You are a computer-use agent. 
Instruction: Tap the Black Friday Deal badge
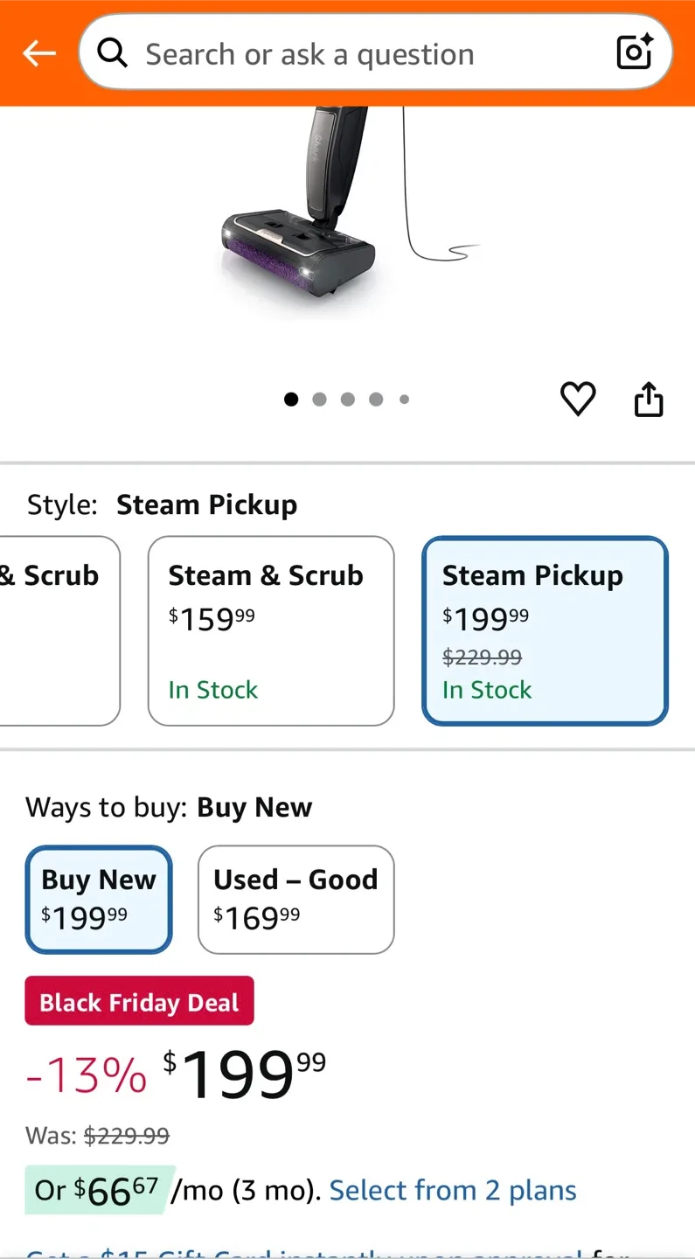click(139, 1000)
